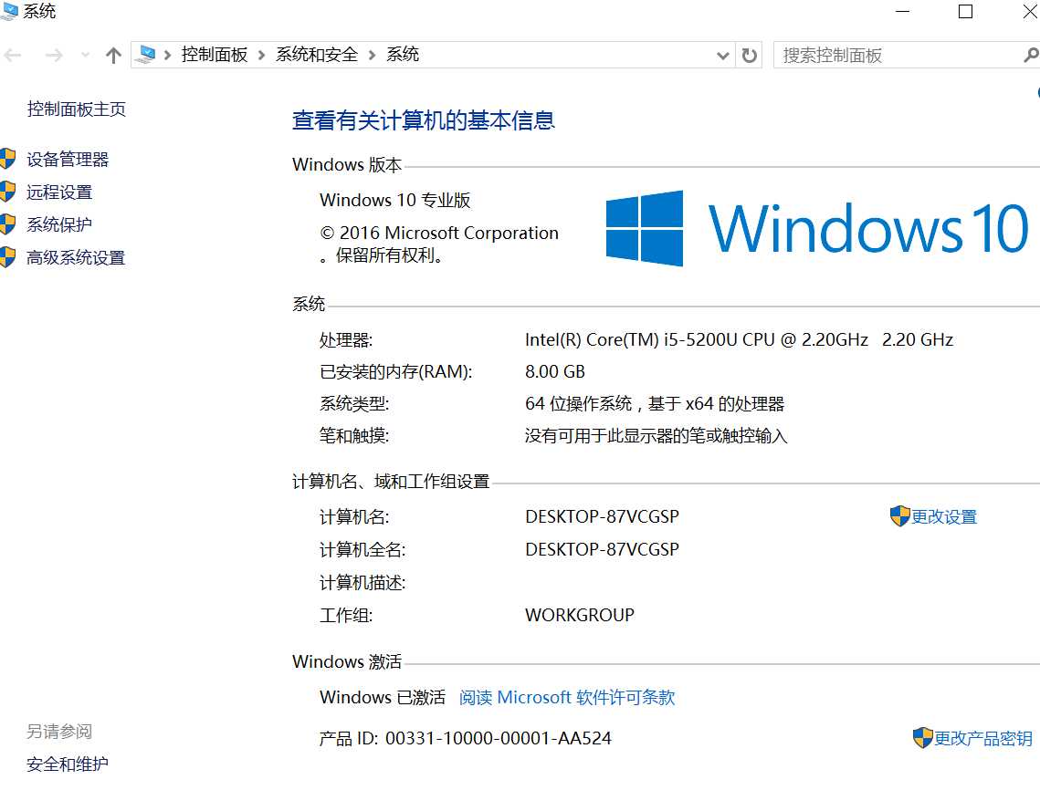Viewport: 1040px width, 790px height.
Task: Click 查看有关计算机的基本信息 heading
Action: coord(424,120)
